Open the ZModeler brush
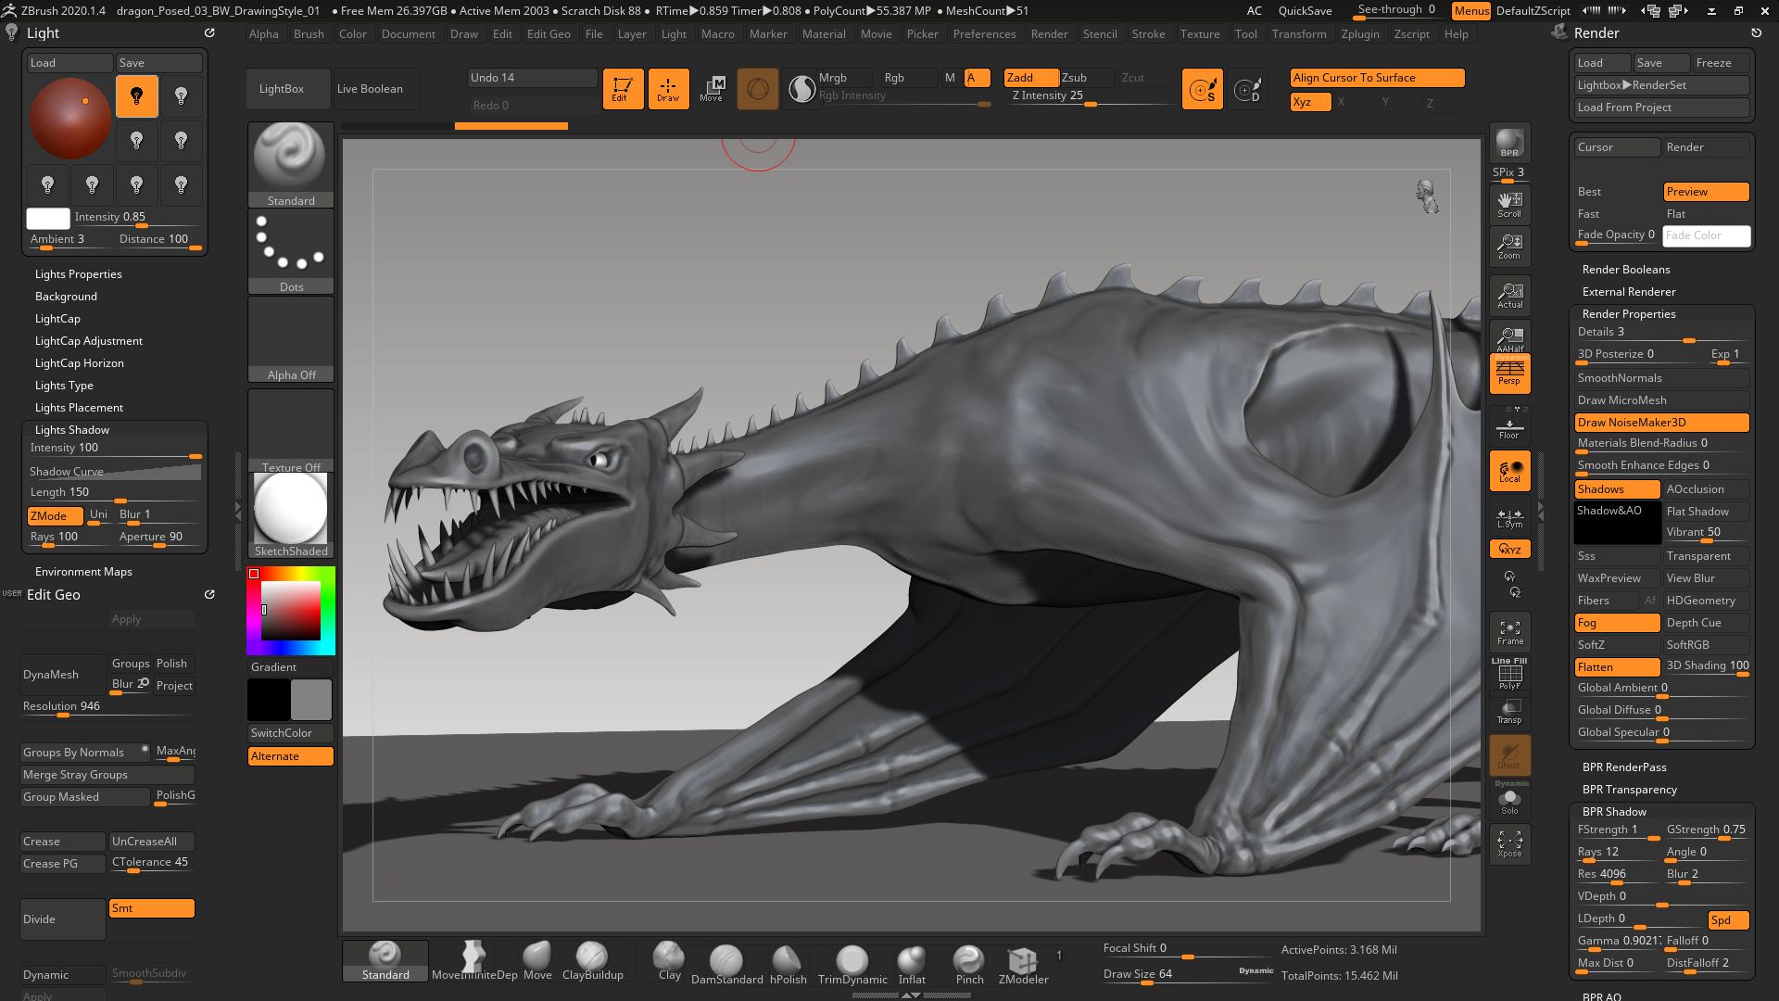The height and width of the screenshot is (1001, 1779). [x=1023, y=963]
